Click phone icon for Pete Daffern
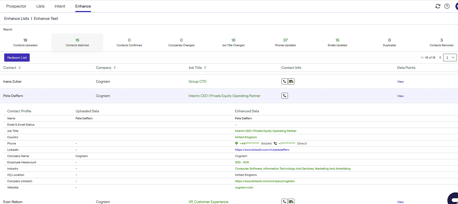The image size is (458, 204). tap(284, 96)
